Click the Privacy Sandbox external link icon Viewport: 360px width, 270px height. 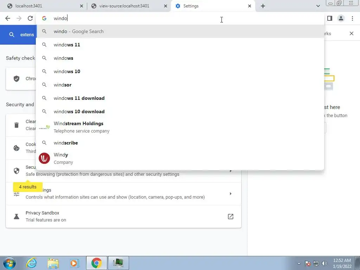(x=231, y=217)
